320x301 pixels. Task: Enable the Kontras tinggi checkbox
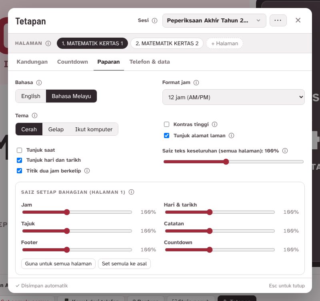[166, 124]
